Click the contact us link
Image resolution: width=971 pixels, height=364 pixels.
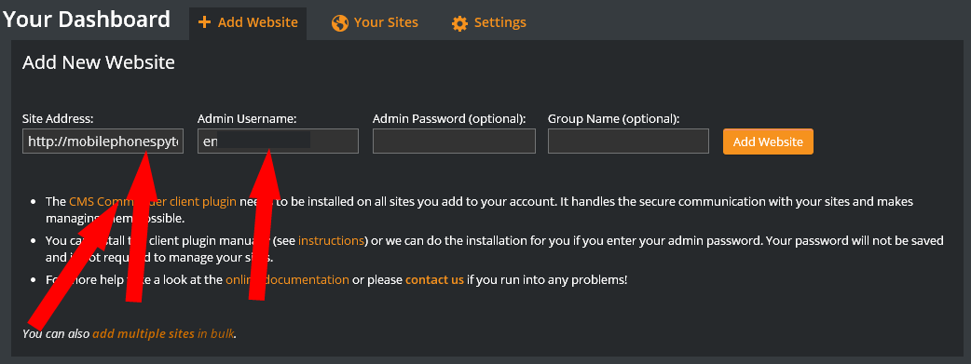(435, 280)
